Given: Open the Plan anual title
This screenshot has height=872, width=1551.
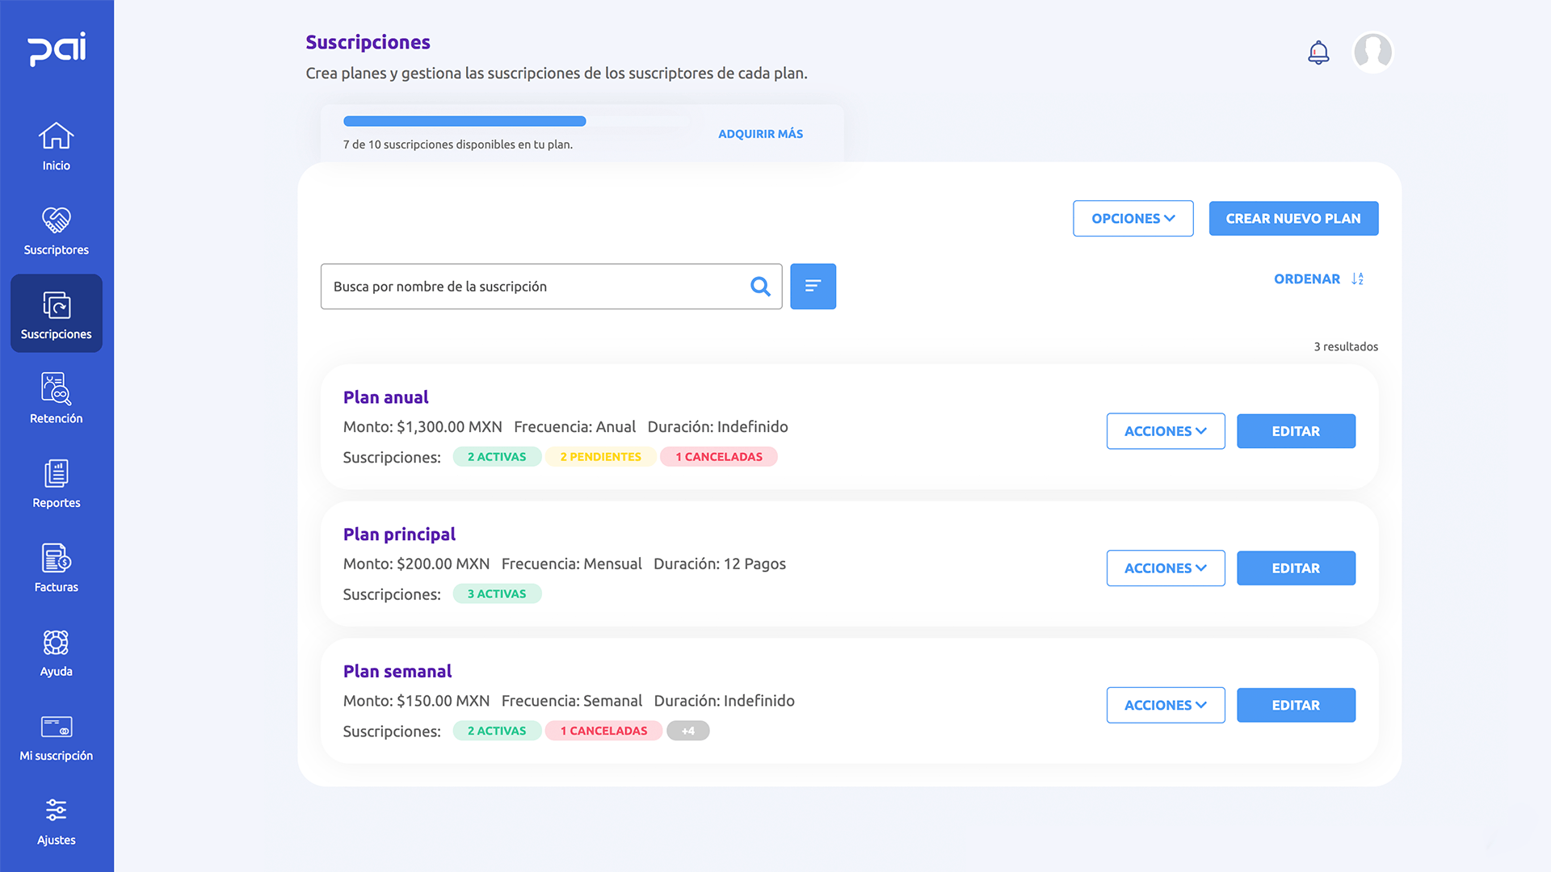Looking at the screenshot, I should pos(386,397).
